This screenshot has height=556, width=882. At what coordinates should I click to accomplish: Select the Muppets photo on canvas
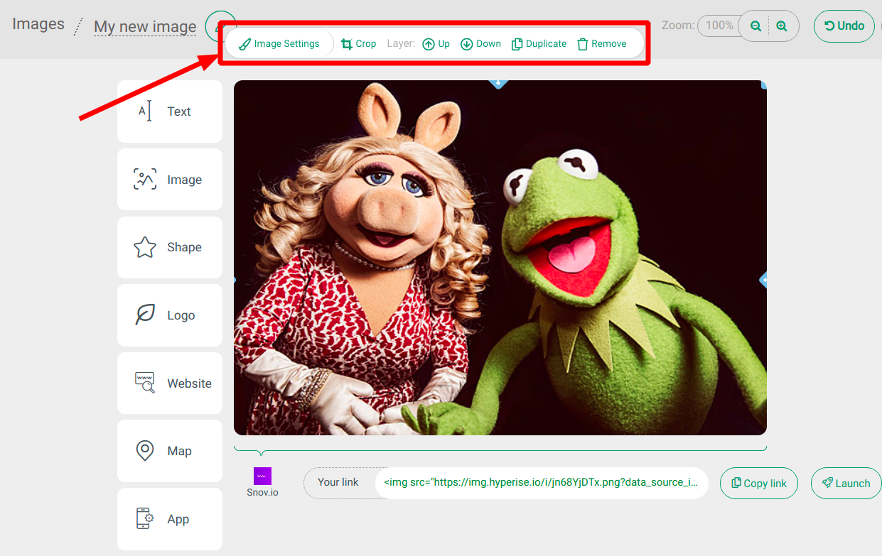(500, 258)
